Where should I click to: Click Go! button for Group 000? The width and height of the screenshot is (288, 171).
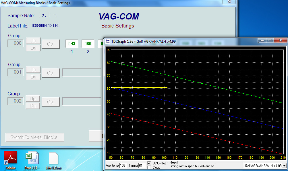51,44
